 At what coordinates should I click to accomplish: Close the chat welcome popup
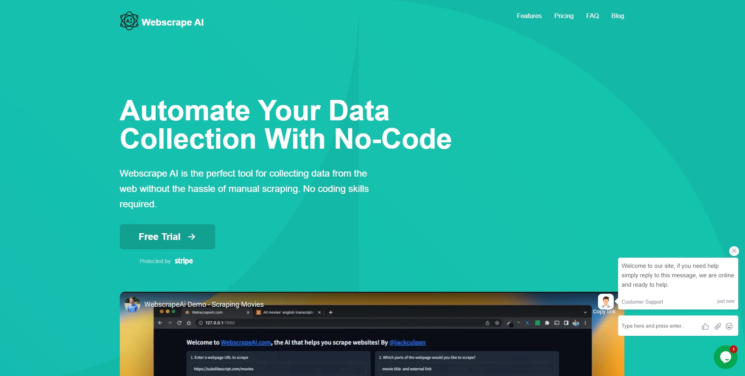pos(734,251)
